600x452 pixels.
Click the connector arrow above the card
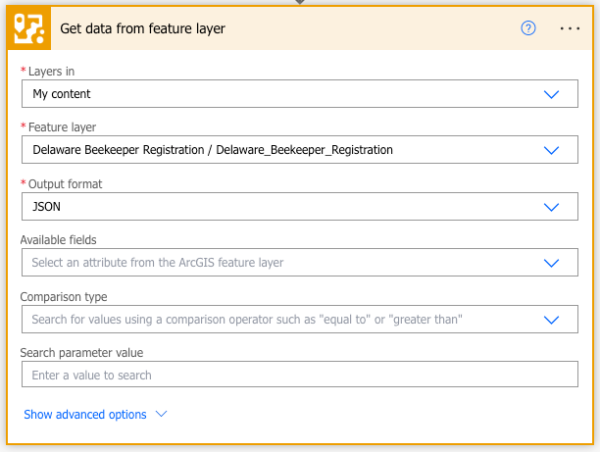pyautogui.click(x=300, y=2)
